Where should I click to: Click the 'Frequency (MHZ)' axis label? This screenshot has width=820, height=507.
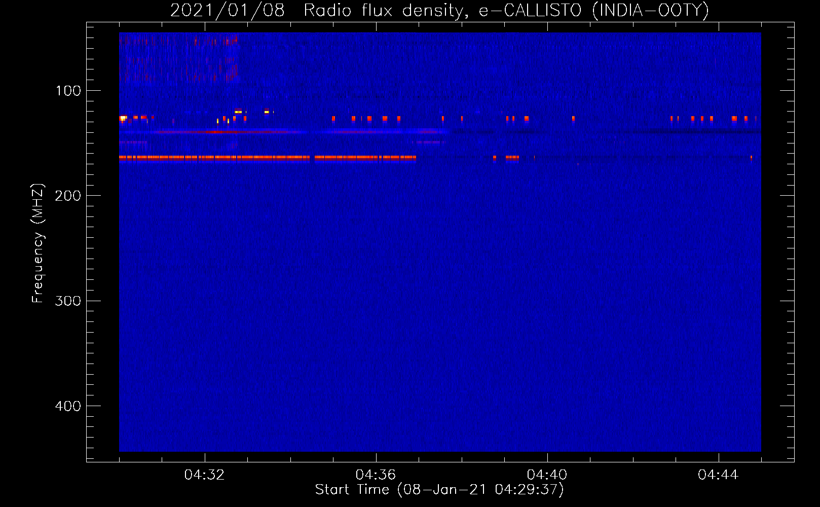click(38, 243)
